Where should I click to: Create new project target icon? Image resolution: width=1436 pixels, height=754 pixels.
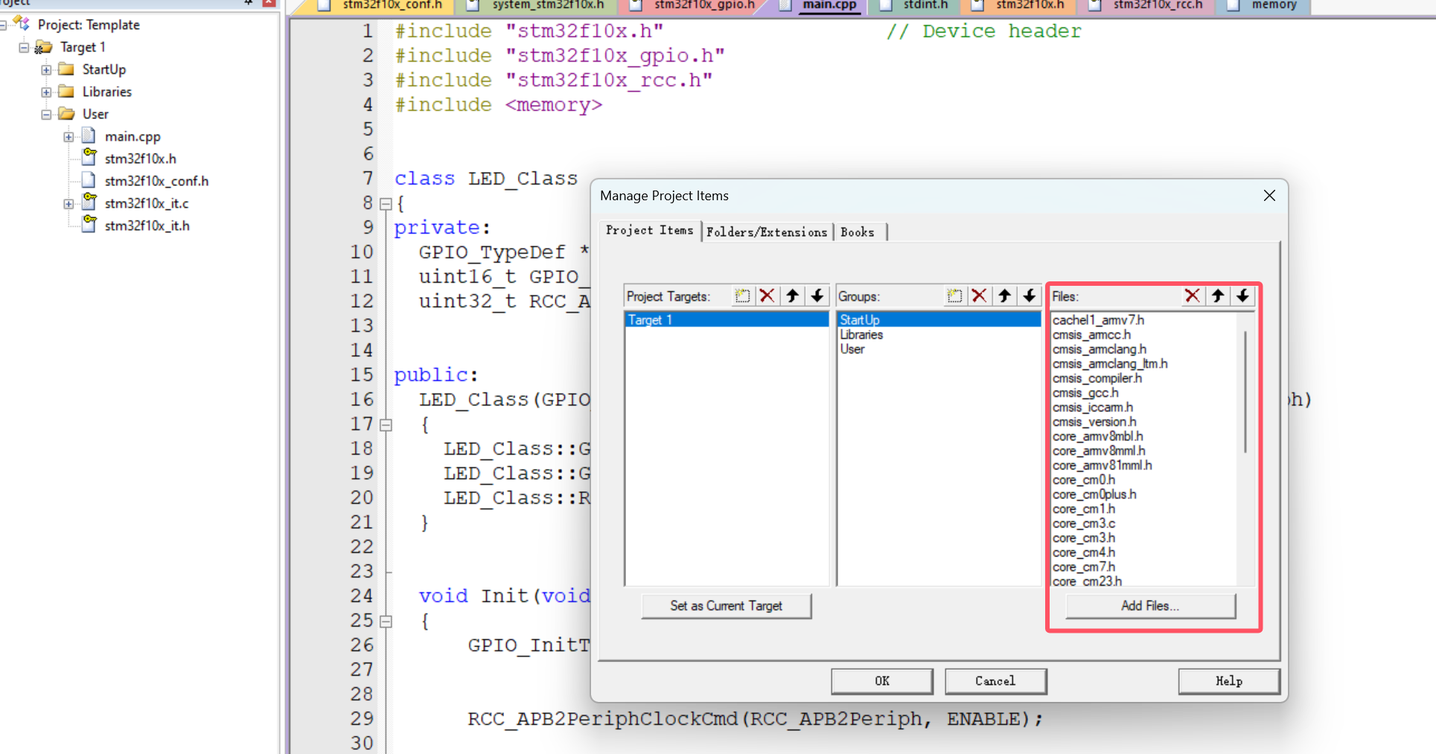[742, 296]
